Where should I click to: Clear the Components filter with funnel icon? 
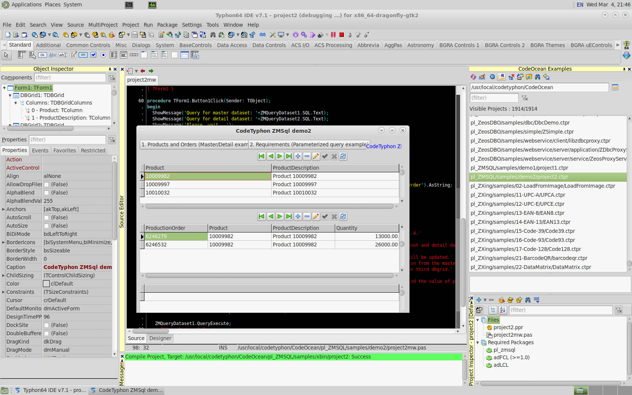pyautogui.click(x=112, y=77)
